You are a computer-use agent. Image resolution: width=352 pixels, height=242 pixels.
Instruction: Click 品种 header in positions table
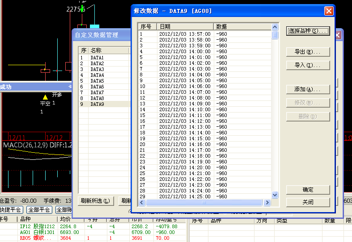37,219
